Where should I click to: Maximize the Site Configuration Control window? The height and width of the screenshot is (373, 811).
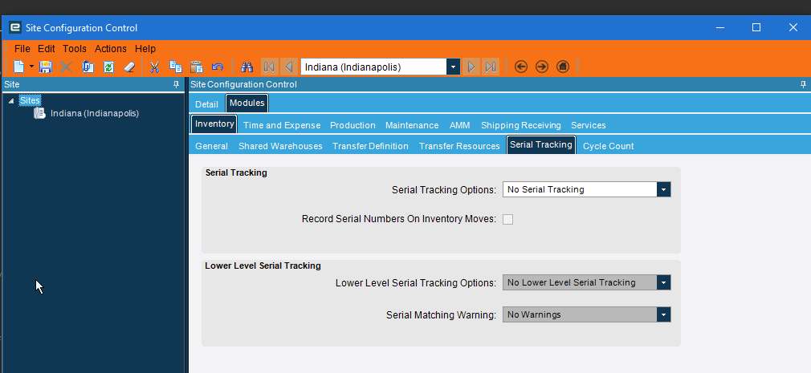[756, 27]
